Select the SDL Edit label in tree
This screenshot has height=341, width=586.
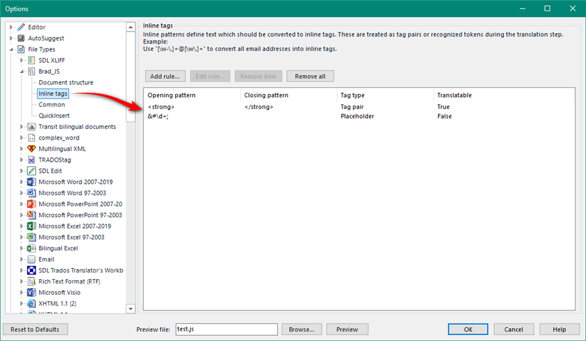pyautogui.click(x=50, y=171)
